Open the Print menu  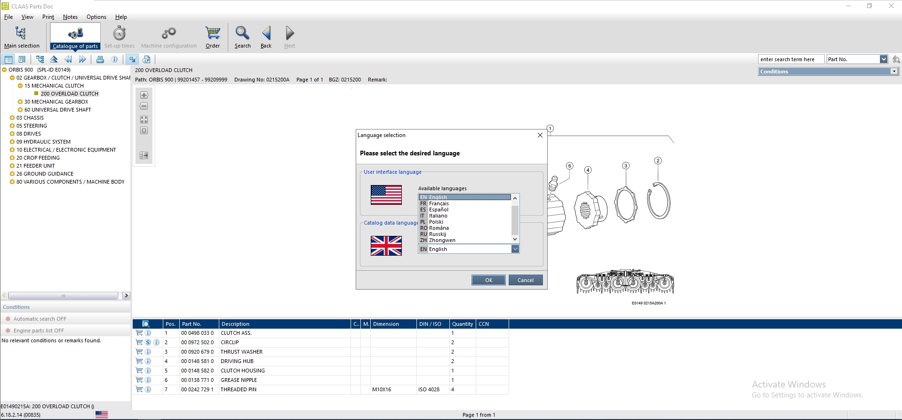pos(48,17)
